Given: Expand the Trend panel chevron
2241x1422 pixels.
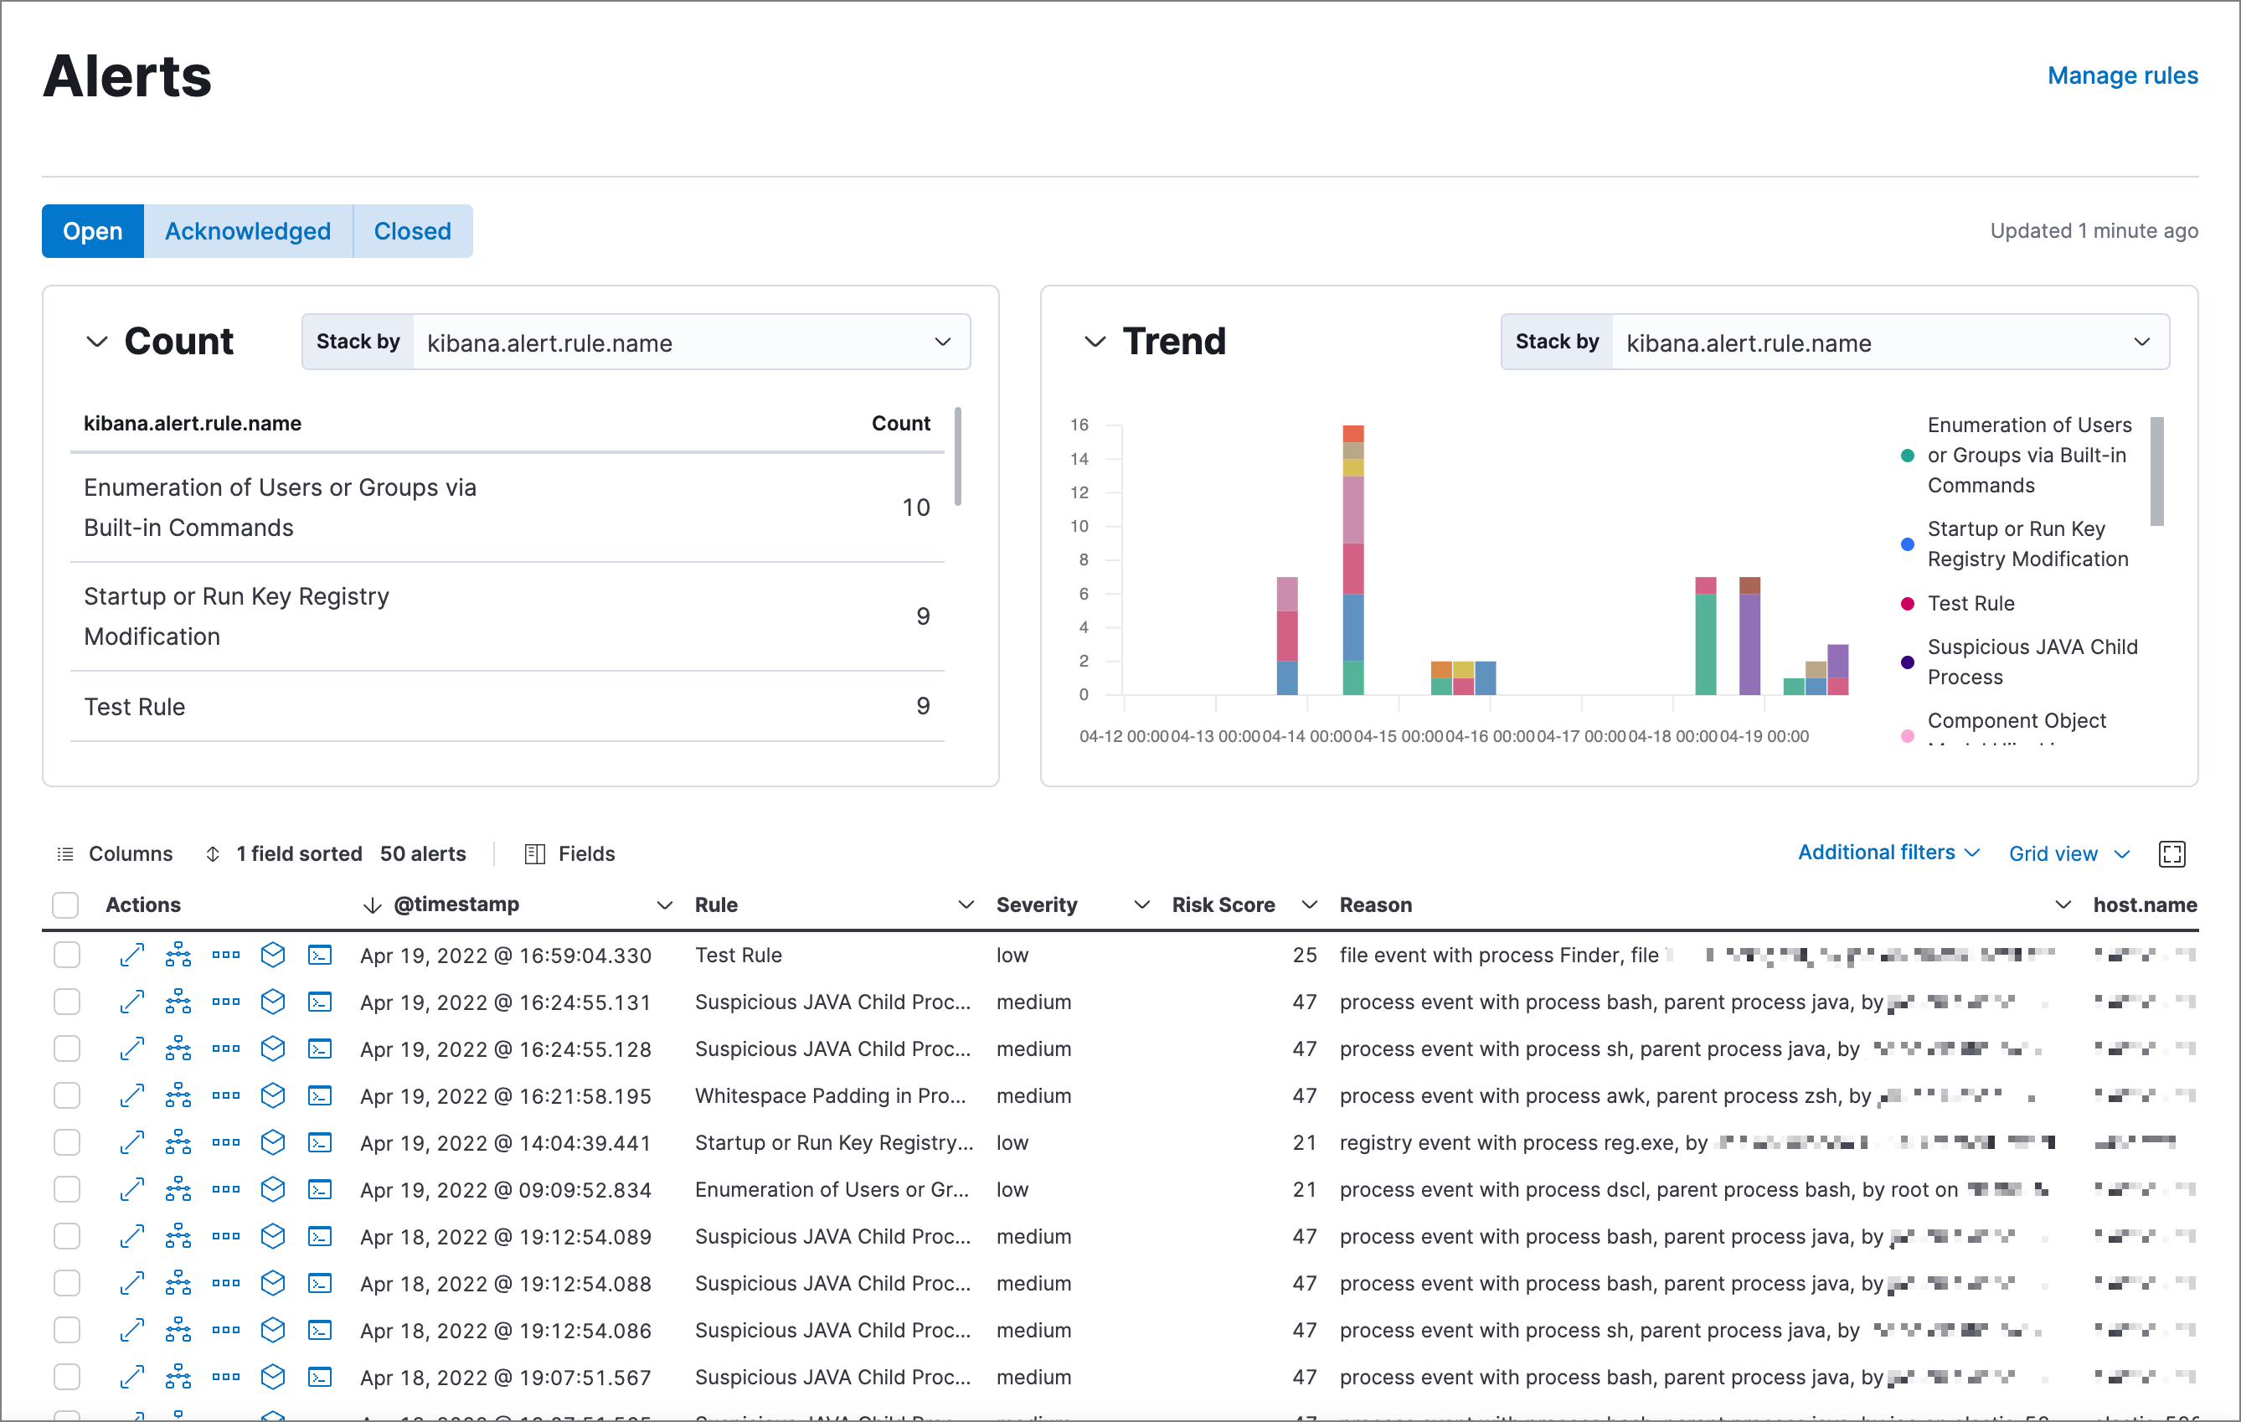Looking at the screenshot, I should [1086, 341].
